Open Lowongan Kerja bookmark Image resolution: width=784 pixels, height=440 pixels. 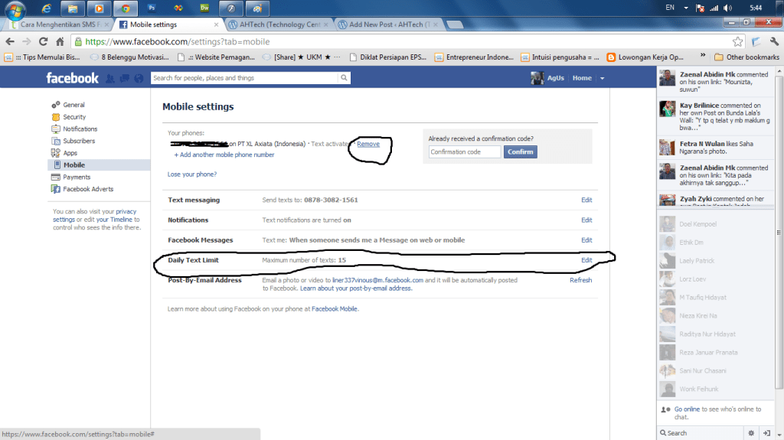pos(645,57)
